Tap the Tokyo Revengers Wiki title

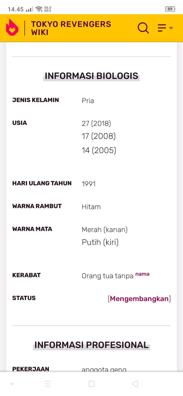pyautogui.click(x=71, y=28)
